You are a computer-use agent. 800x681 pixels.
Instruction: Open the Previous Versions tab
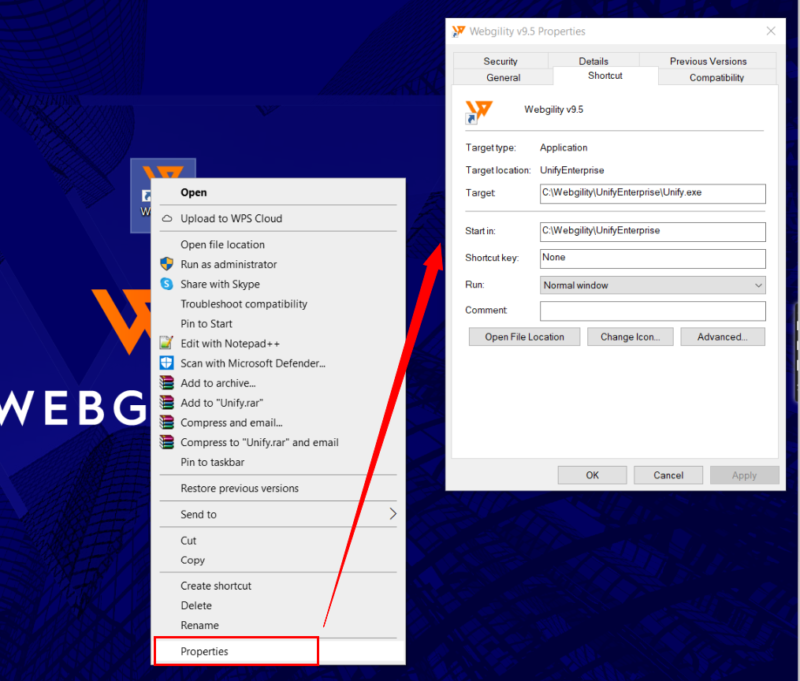click(x=708, y=61)
